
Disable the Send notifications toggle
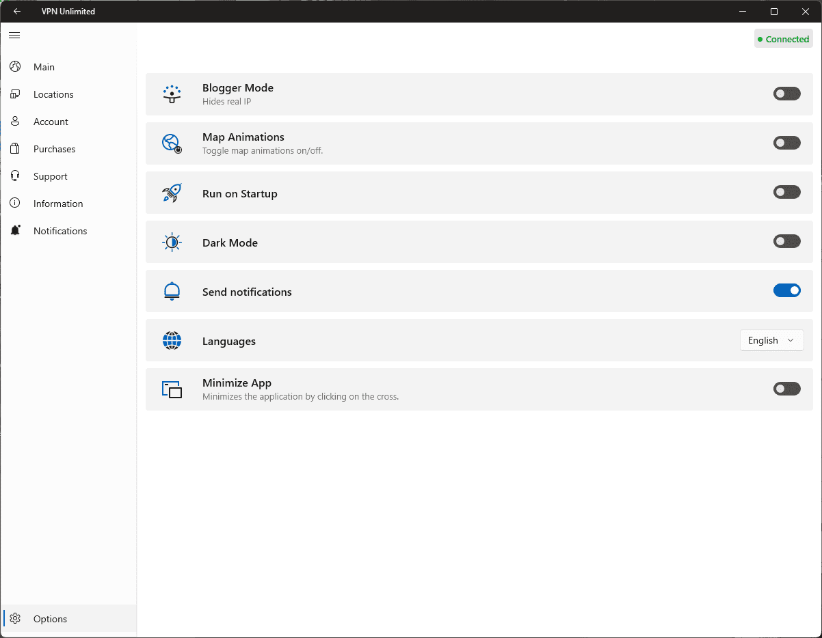click(x=786, y=290)
